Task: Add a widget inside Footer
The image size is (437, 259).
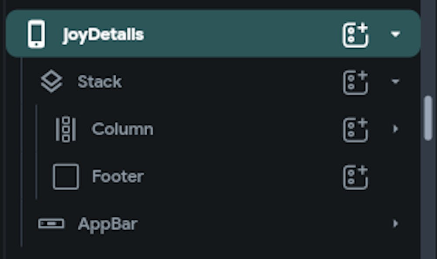Action: point(355,177)
